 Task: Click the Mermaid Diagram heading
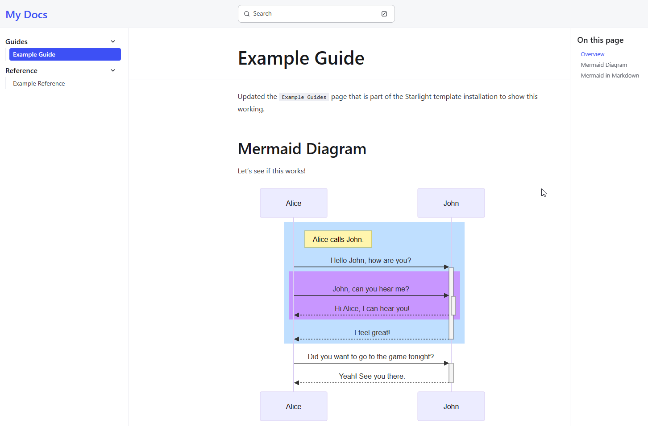(x=302, y=149)
